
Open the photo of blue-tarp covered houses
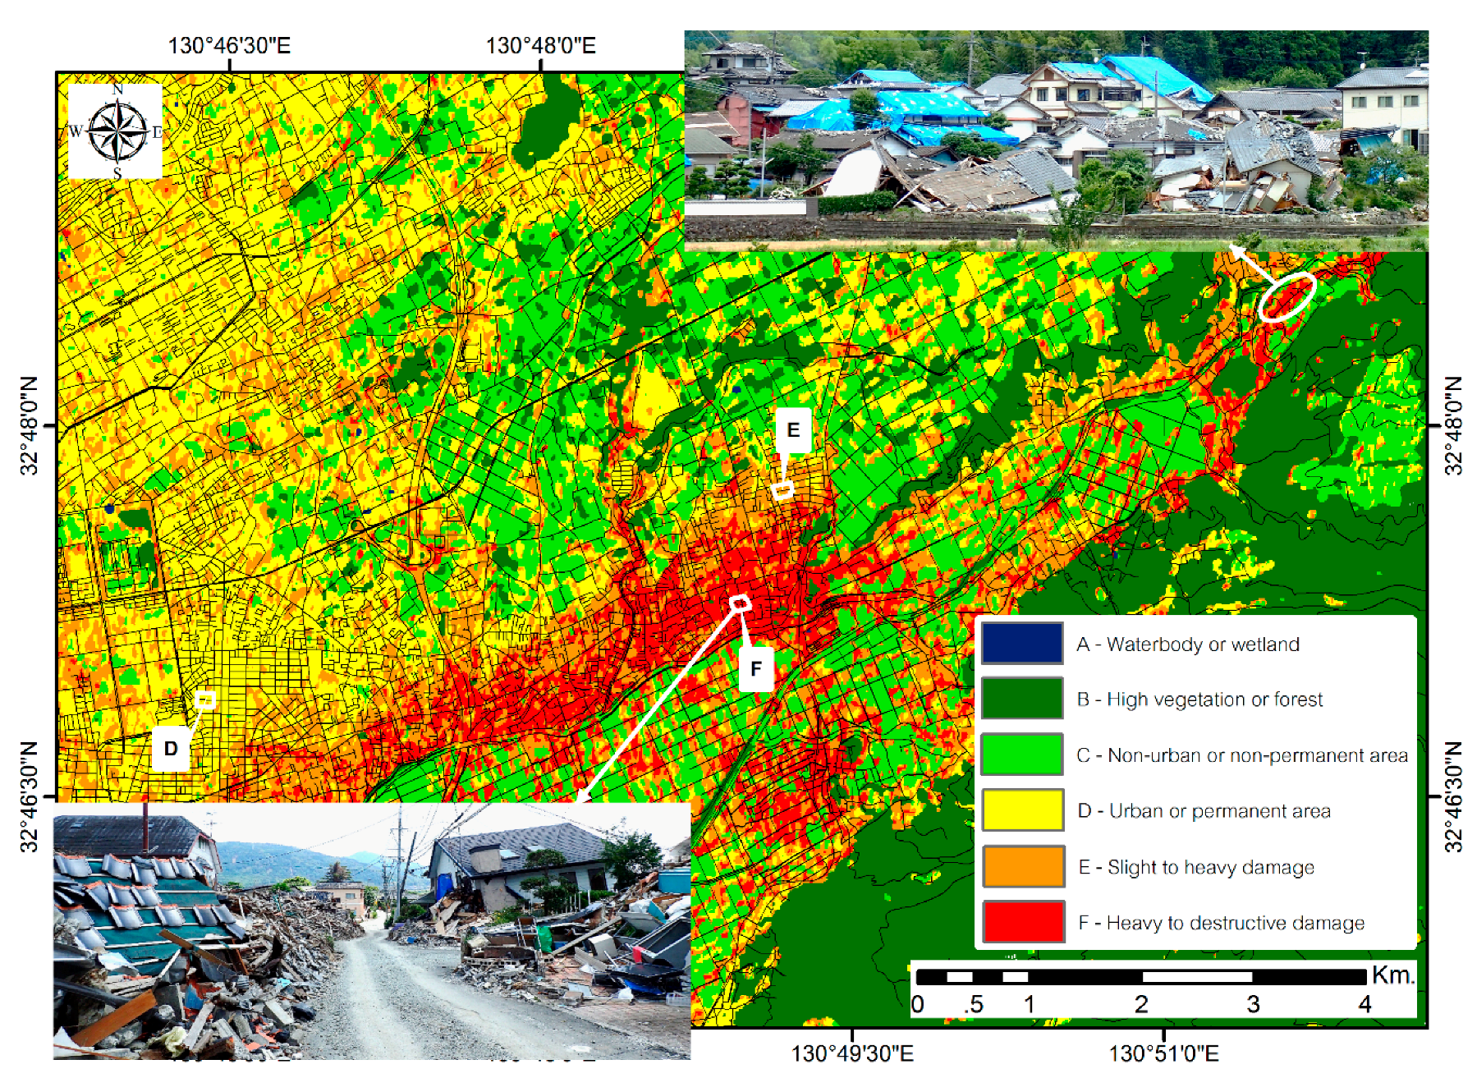tap(1056, 140)
